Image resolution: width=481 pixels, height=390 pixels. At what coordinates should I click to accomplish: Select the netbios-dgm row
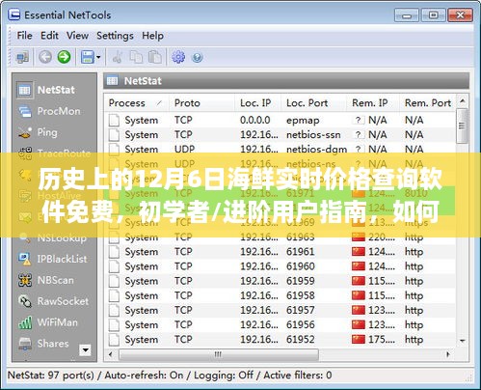[281, 150]
